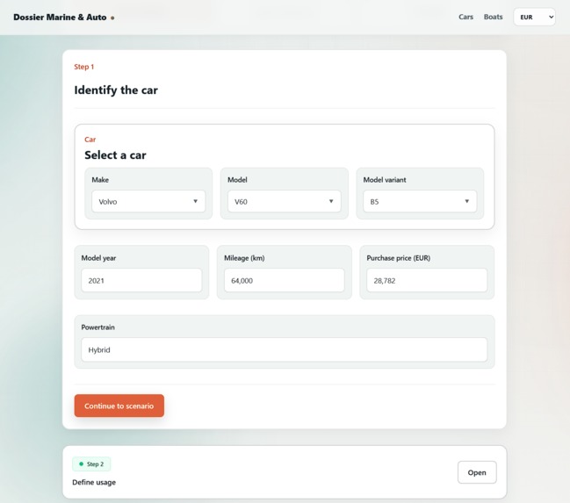Click the 'Make' label
The image size is (570, 503).
(x=100, y=180)
